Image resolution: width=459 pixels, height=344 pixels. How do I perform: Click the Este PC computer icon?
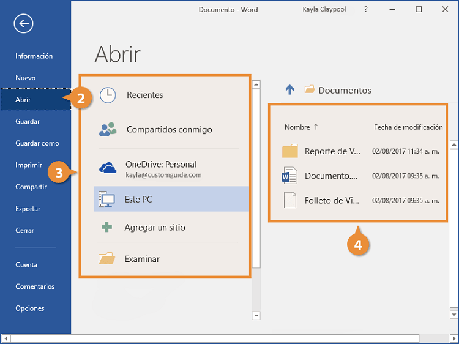[x=106, y=199]
